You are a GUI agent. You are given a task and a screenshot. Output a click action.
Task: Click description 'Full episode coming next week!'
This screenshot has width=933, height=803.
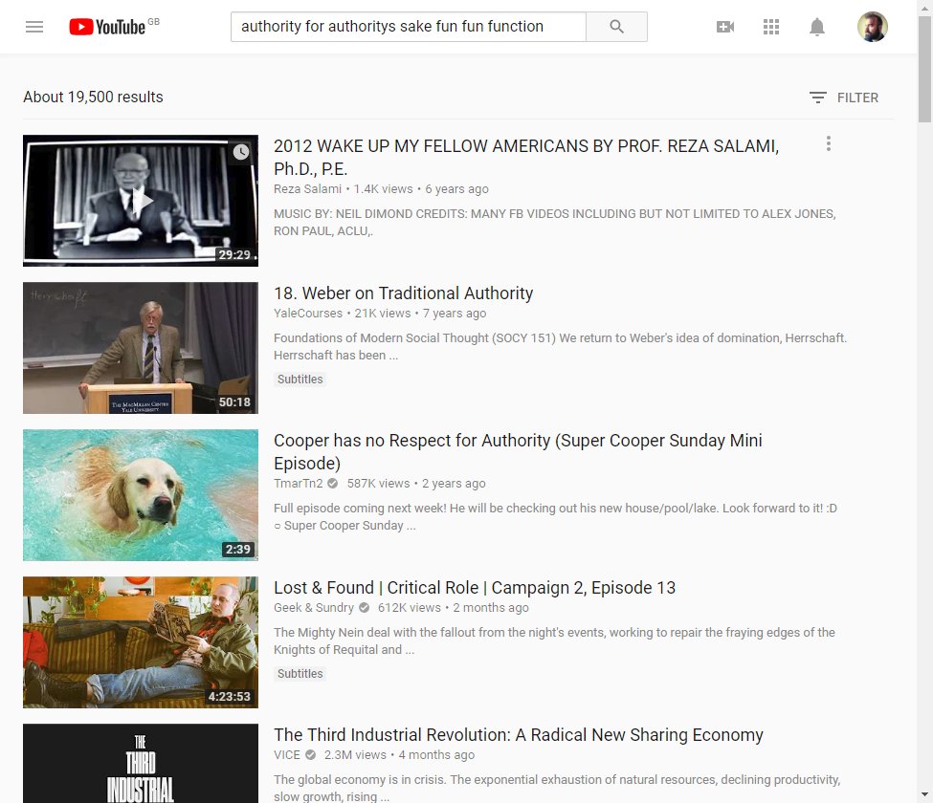point(555,517)
